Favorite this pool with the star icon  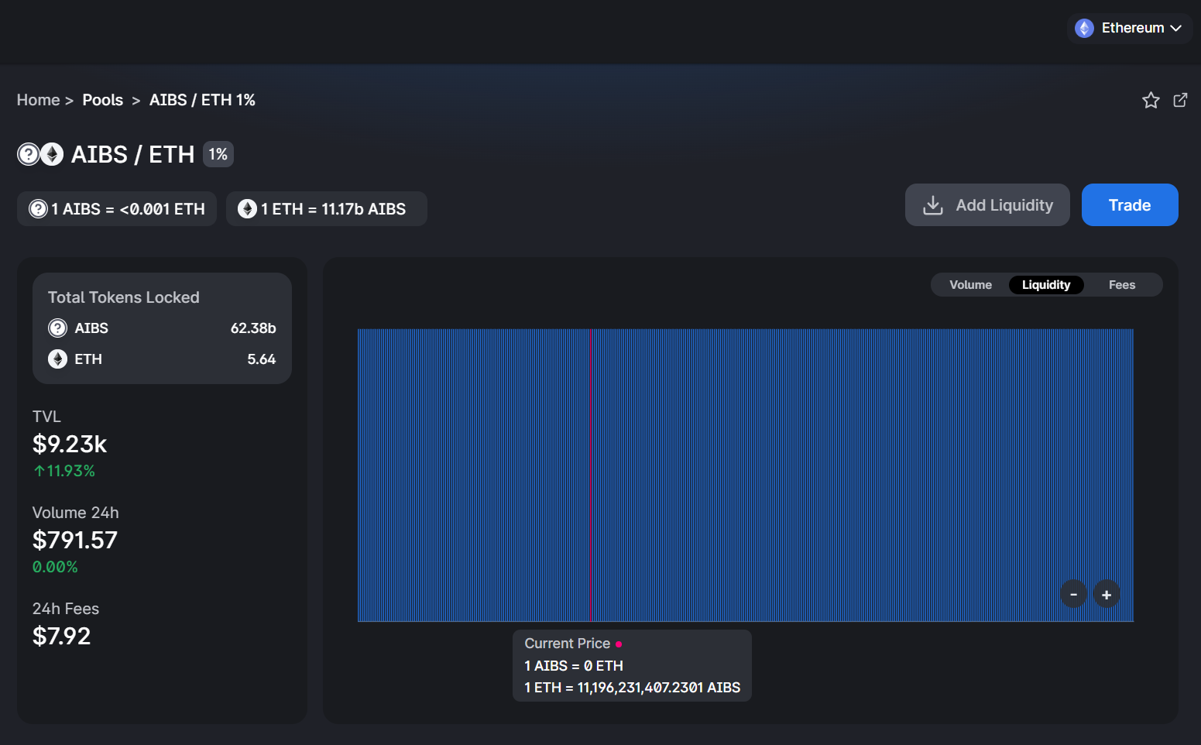coord(1151,100)
